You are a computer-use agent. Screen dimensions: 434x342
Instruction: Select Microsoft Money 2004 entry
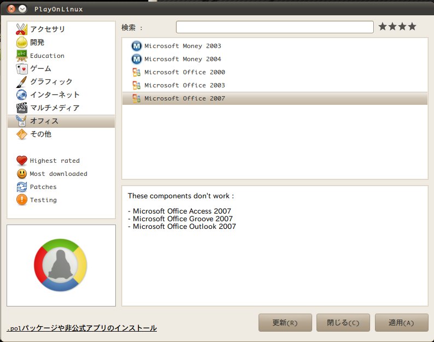click(x=275, y=59)
